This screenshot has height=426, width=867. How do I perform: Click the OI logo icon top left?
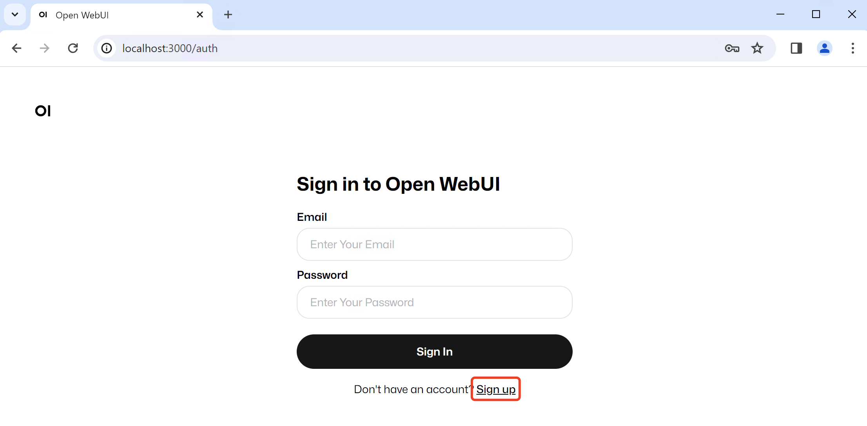[x=43, y=110]
